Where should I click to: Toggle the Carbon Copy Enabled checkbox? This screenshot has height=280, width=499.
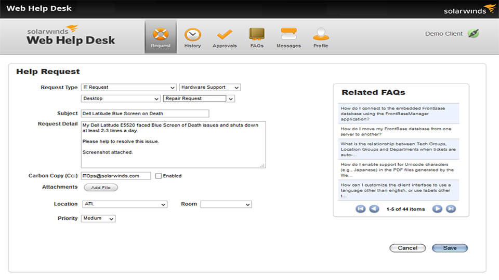[158, 176]
